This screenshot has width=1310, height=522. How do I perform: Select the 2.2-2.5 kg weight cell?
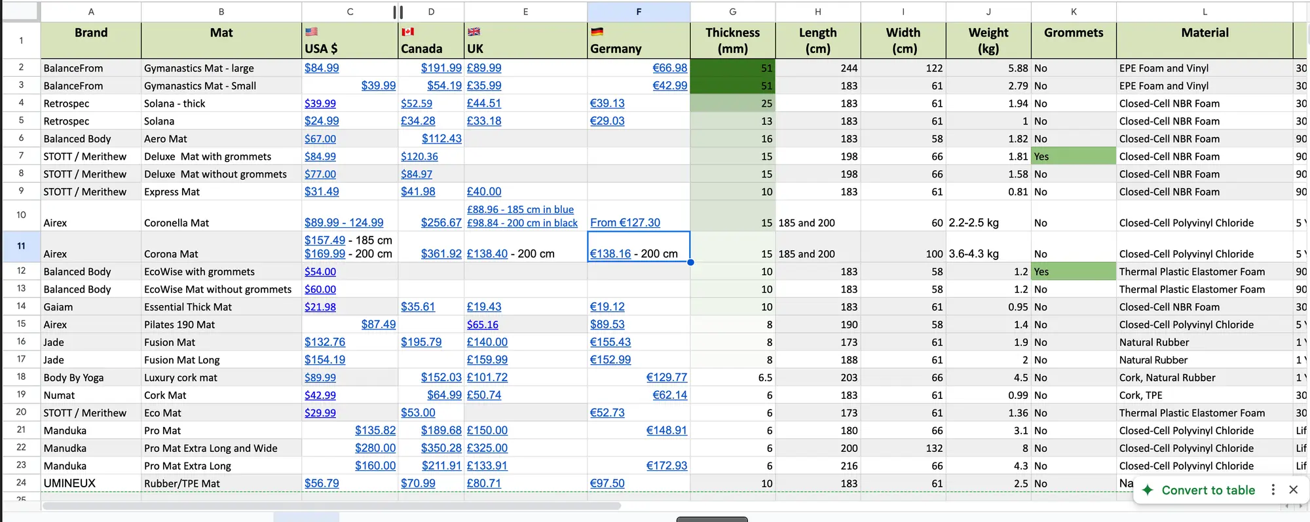coord(988,215)
